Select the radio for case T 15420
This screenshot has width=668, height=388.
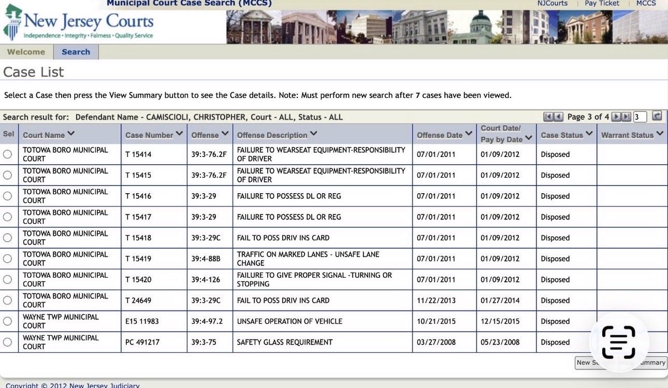(x=7, y=279)
